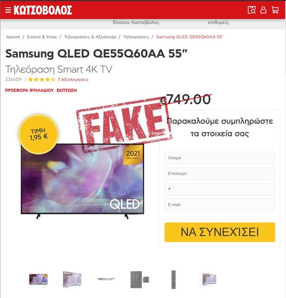The image size is (286, 298).
Task: Click the yellow ΤΙΜΗ 1,95 € badge
Action: coord(39,134)
